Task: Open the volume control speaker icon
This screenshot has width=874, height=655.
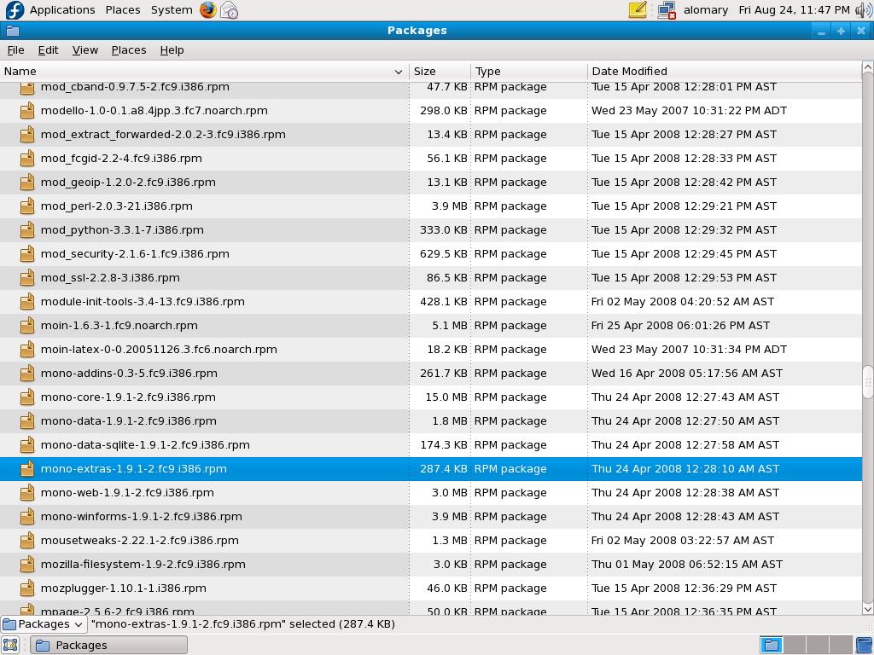Action: coord(864,10)
